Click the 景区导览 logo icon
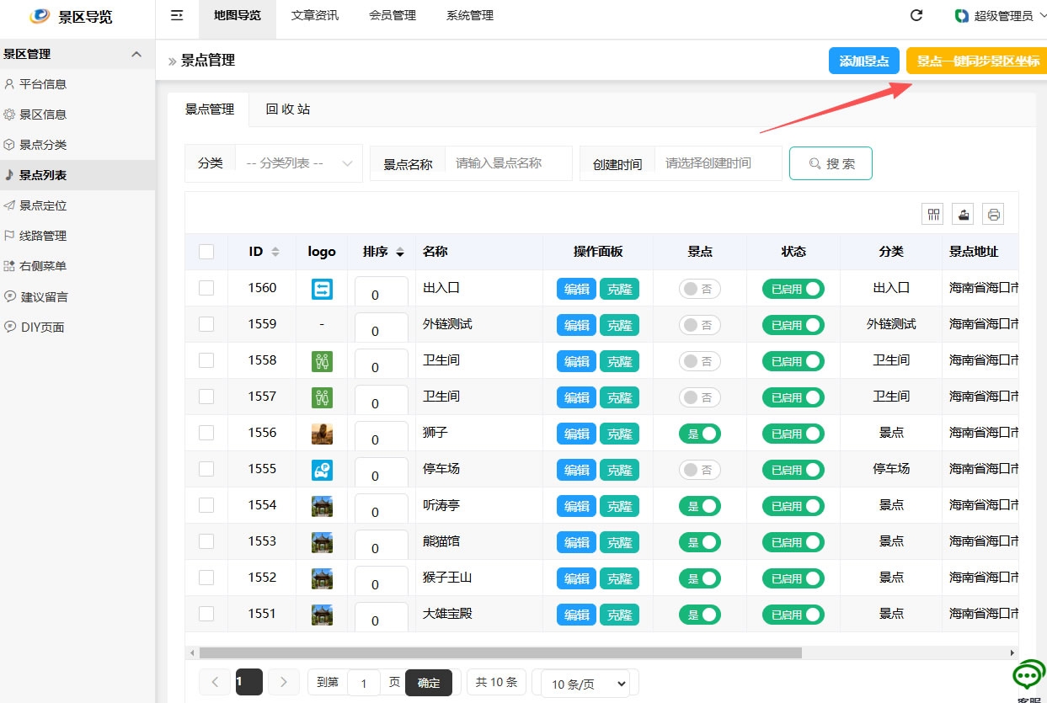The image size is (1047, 703). pos(40,16)
